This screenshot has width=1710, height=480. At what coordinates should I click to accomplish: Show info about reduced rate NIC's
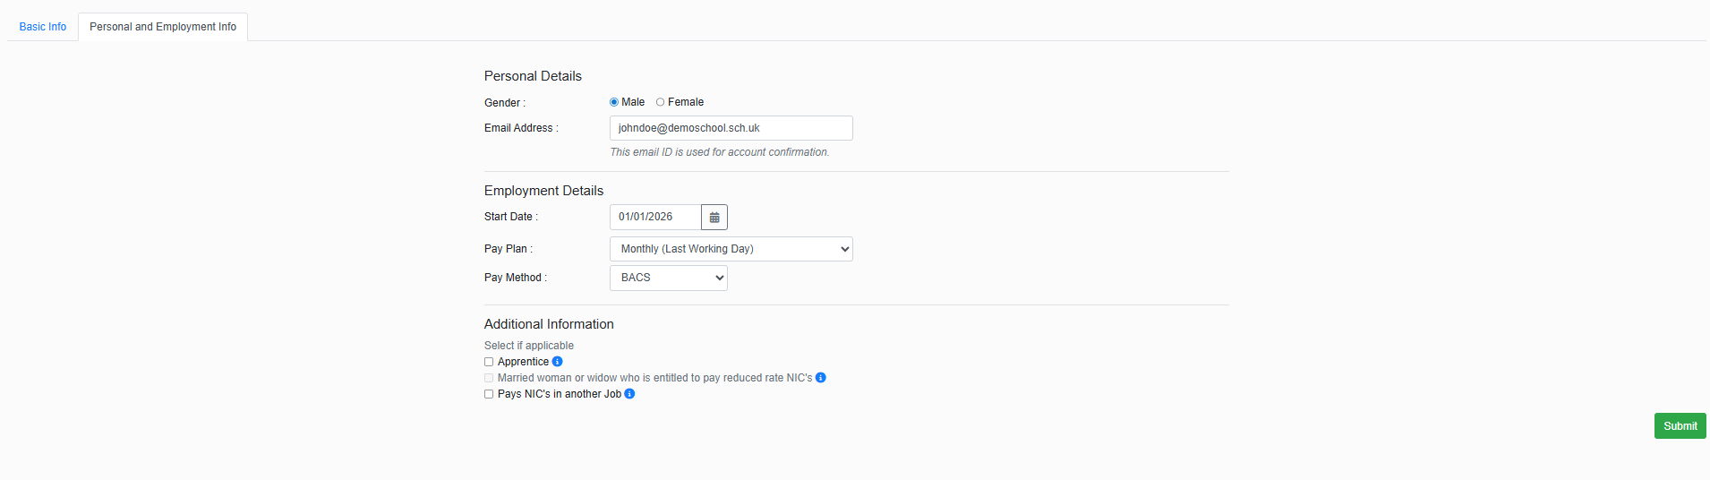tap(820, 378)
